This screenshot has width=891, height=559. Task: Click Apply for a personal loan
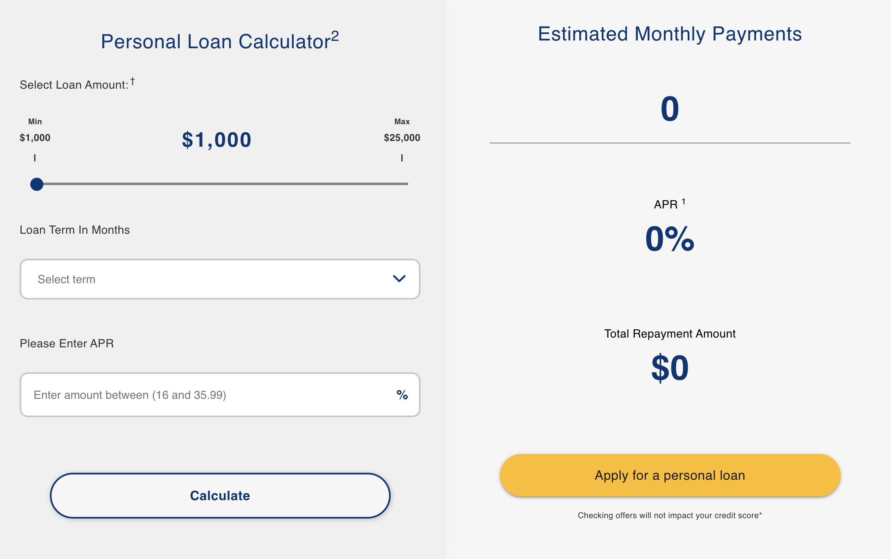pyautogui.click(x=670, y=475)
